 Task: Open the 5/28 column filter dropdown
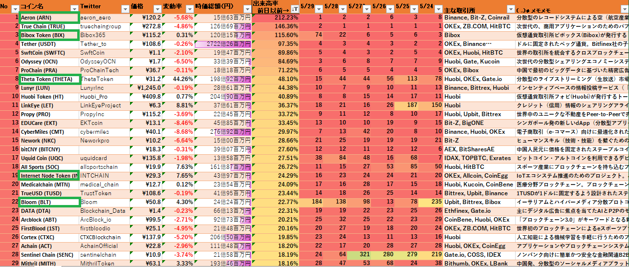tap(342, 8)
